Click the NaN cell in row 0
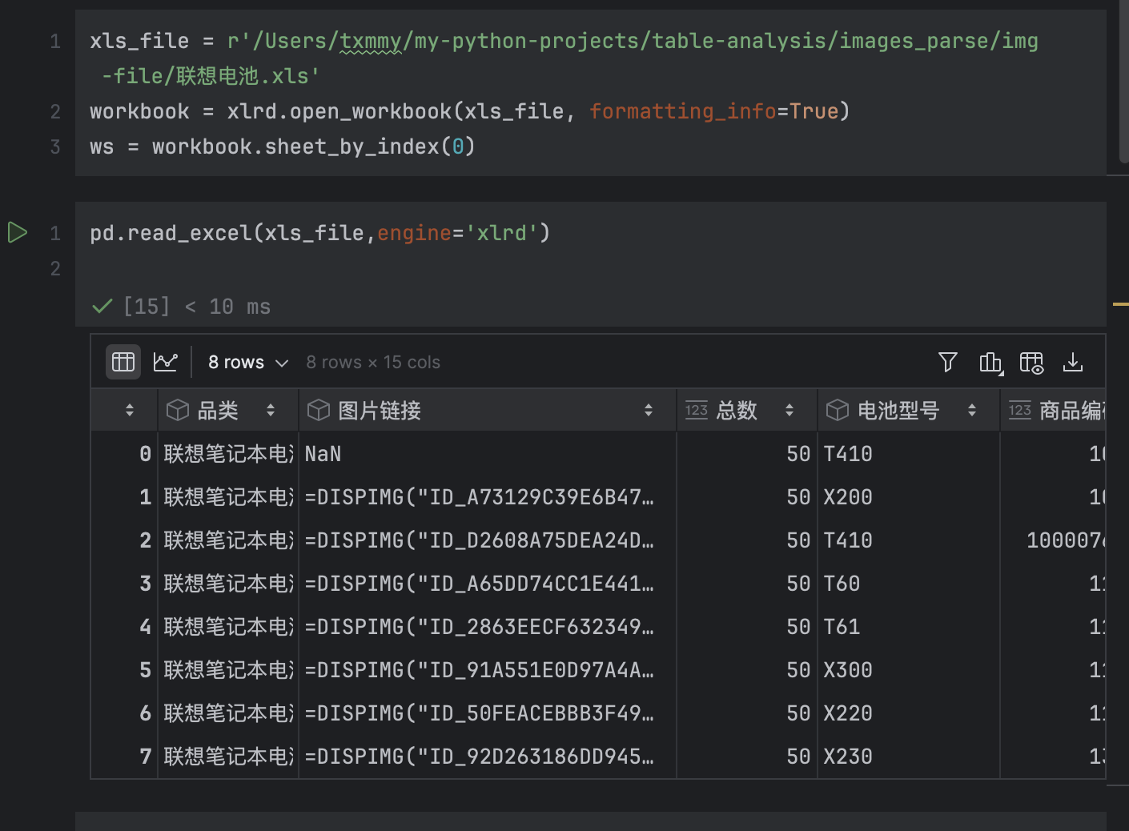 tap(488, 453)
